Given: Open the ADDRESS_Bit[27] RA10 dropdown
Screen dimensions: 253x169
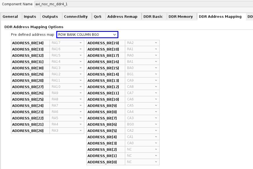Looking at the screenshot, I should click(x=66, y=87).
